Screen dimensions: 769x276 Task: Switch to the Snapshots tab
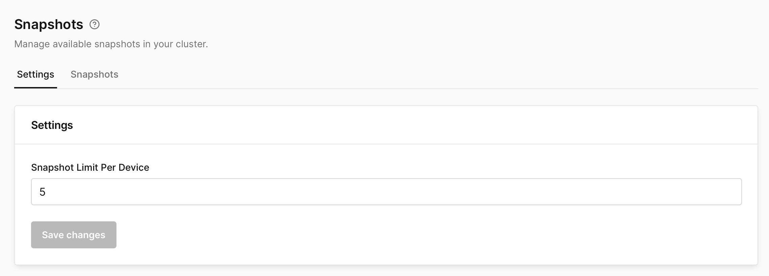(x=94, y=75)
